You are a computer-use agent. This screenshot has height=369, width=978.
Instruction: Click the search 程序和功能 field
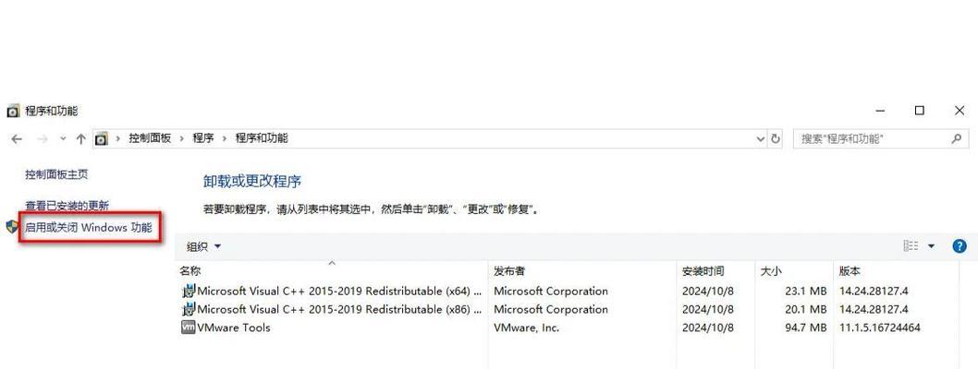(881, 138)
